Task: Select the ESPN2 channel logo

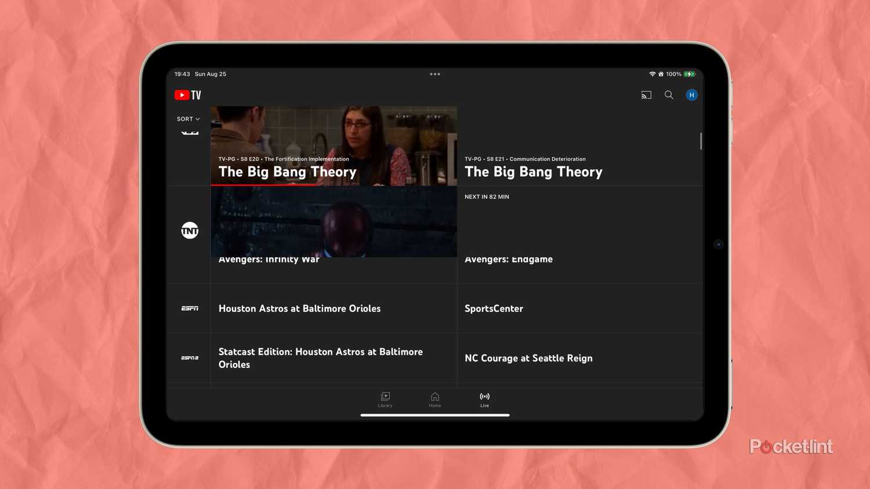Action: (x=190, y=357)
